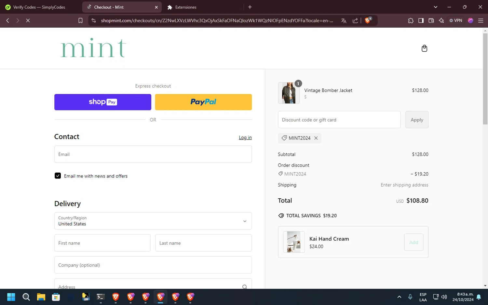This screenshot has width=488, height=305.
Task: Open Windows taskbar search
Action: (x=26, y=297)
